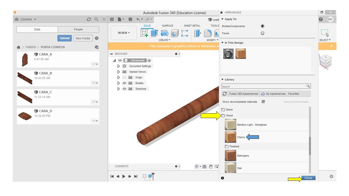The width and height of the screenshot is (349, 196).
Task: Open CARA_A version V1 dropdown
Action: 95,64
